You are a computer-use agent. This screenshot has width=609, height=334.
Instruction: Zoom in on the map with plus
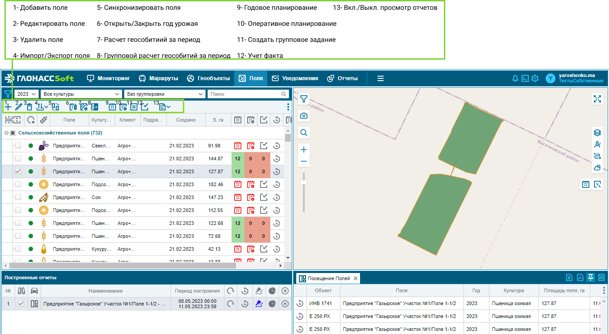pos(304,150)
